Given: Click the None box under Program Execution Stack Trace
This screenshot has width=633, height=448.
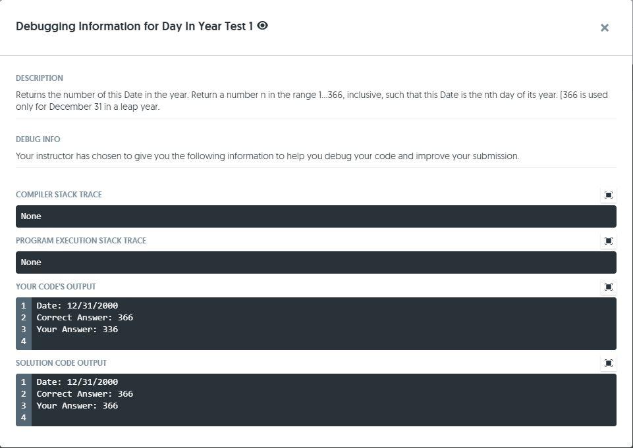Looking at the screenshot, I should coord(316,262).
